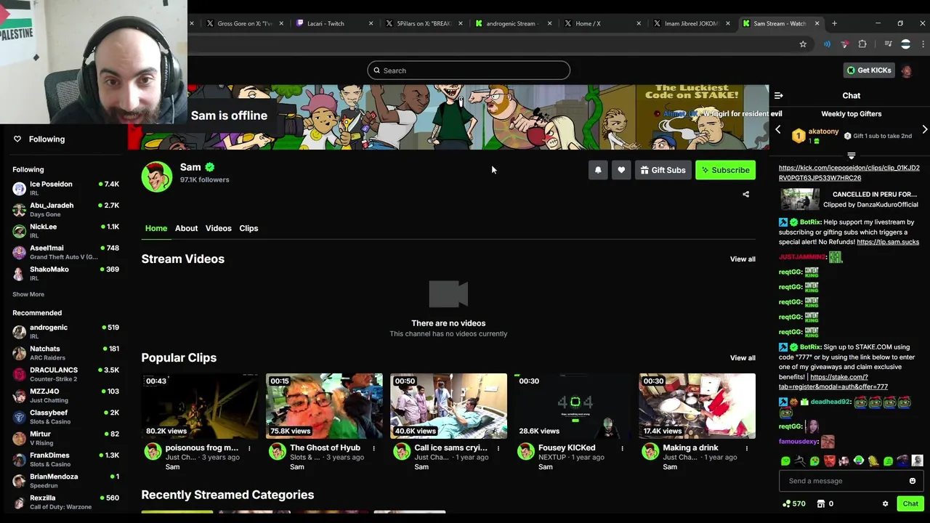Open chat settings gear icon
930x523 pixels.
pos(885,503)
